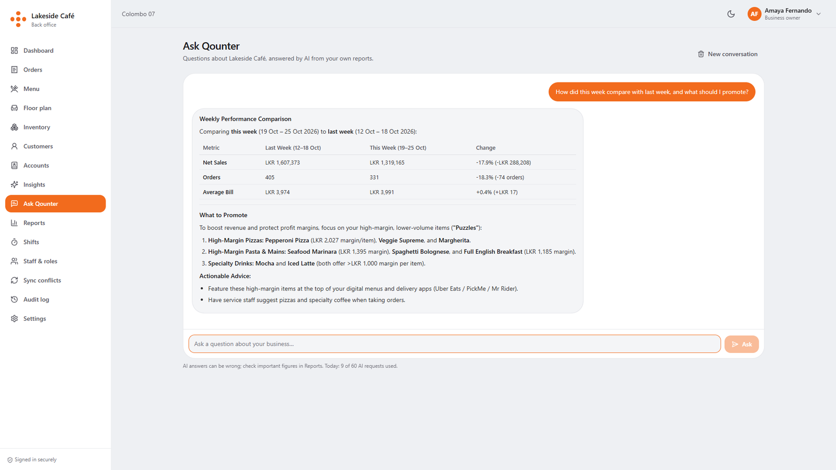Click the Signed in securely status
836x470 pixels.
click(32, 460)
